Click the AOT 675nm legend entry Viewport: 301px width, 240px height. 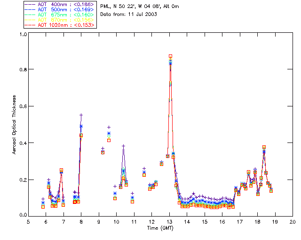[60, 15]
